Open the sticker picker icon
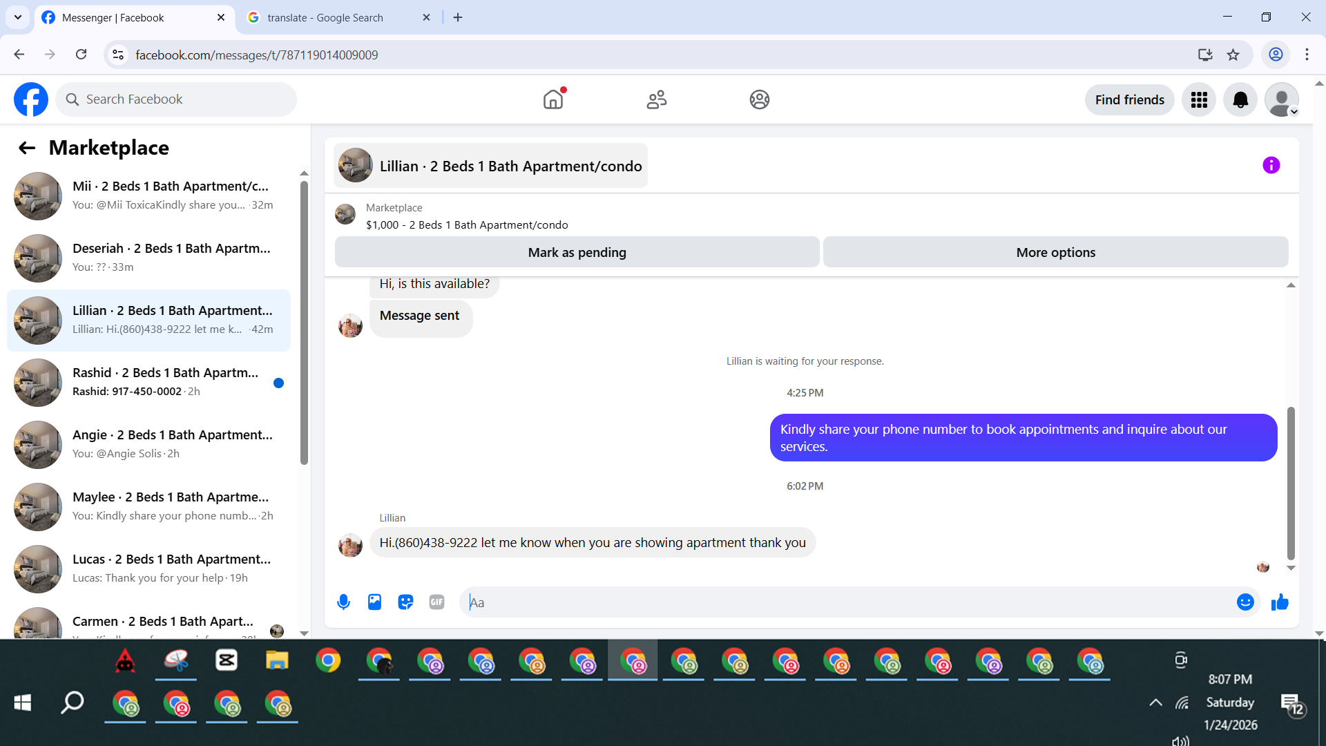Viewport: 1326px width, 746px height. (405, 602)
